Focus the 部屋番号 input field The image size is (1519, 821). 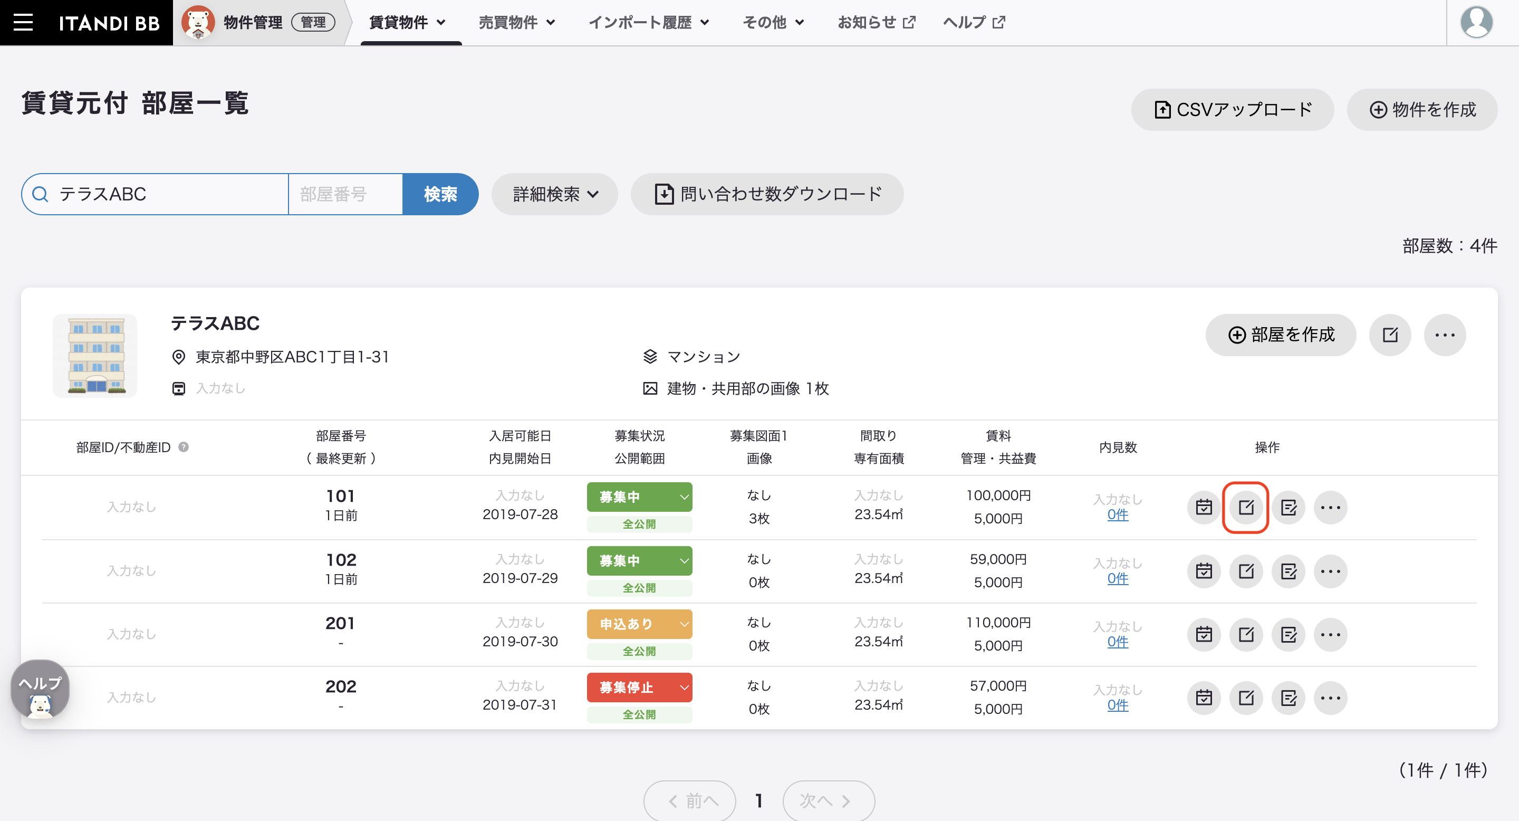tap(345, 194)
